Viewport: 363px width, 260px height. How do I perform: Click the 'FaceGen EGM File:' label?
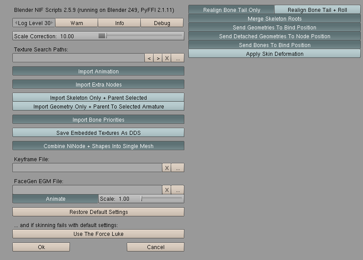[38, 181]
